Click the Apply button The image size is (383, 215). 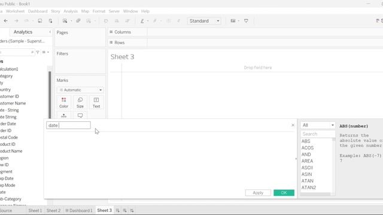[x=258, y=193]
